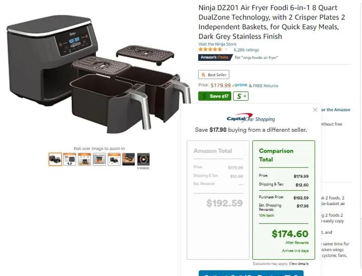Click the Capital One Shopping logo

tap(251, 118)
